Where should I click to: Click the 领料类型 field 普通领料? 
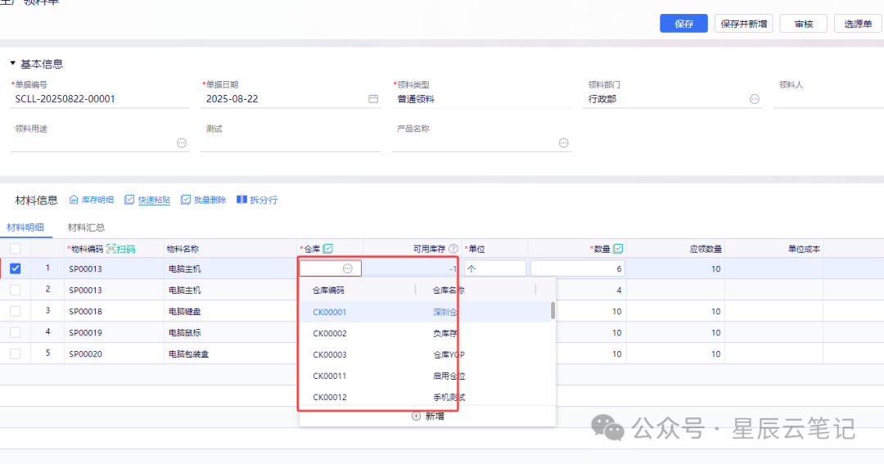(x=482, y=99)
